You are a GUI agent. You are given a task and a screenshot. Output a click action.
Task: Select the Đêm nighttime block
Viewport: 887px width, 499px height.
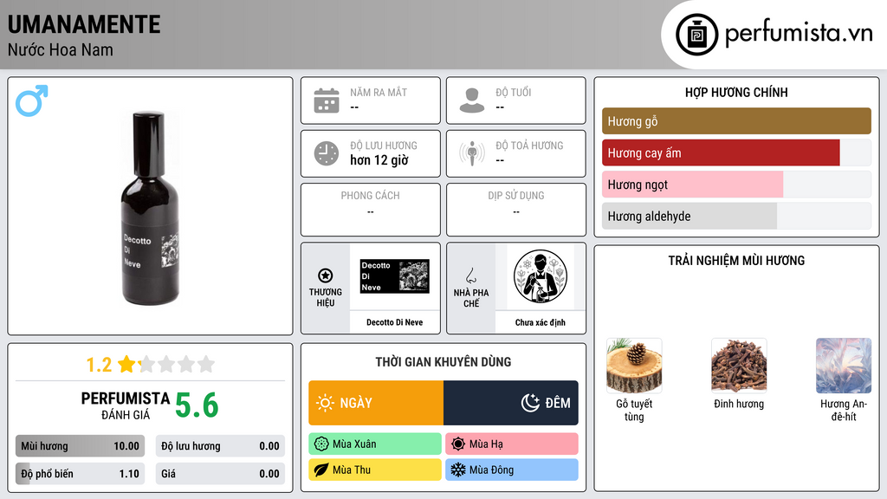[x=511, y=403]
